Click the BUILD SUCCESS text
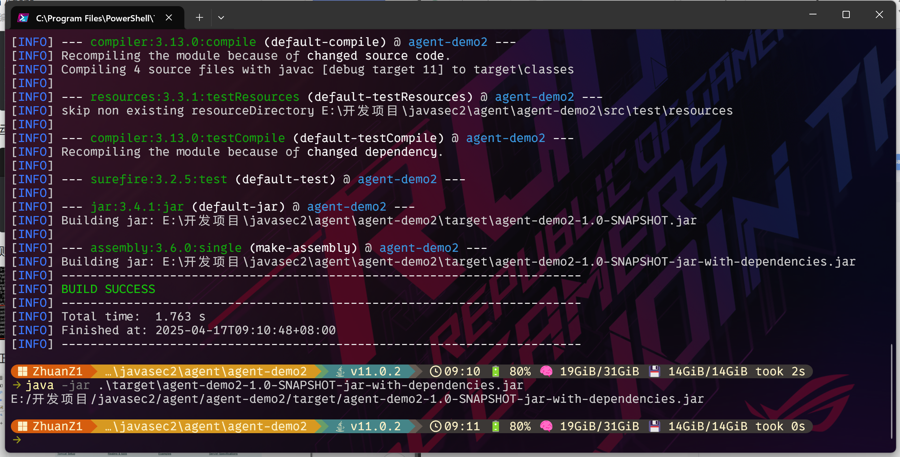Viewport: 900px width, 457px height. click(108, 289)
